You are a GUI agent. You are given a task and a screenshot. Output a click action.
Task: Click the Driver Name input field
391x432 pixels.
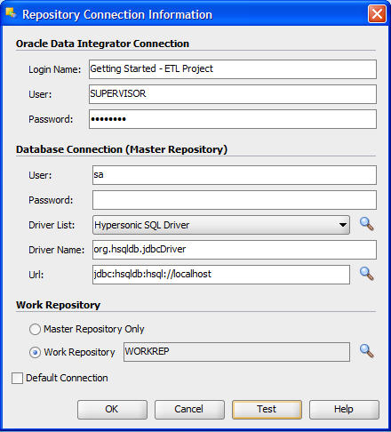[235, 250]
